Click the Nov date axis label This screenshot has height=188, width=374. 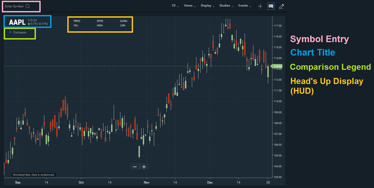[x=147, y=182]
